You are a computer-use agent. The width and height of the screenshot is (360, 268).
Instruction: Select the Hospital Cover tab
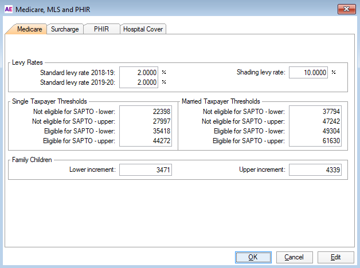pos(143,29)
